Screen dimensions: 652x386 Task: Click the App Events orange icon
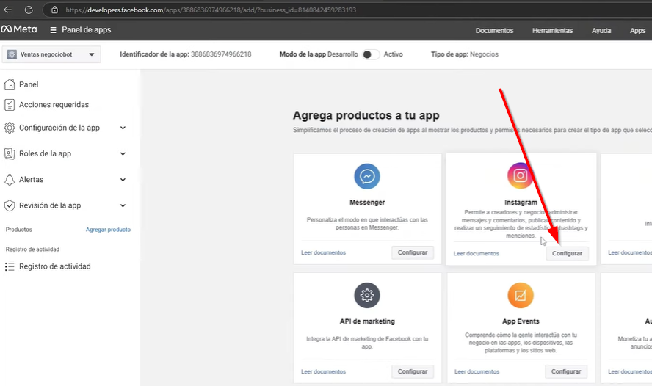point(520,295)
